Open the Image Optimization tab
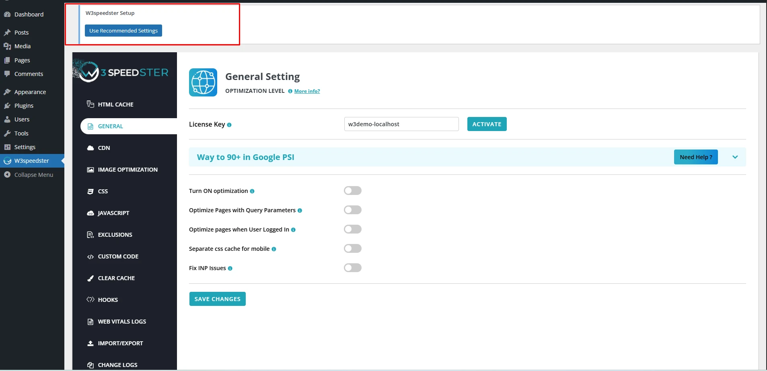 point(127,170)
